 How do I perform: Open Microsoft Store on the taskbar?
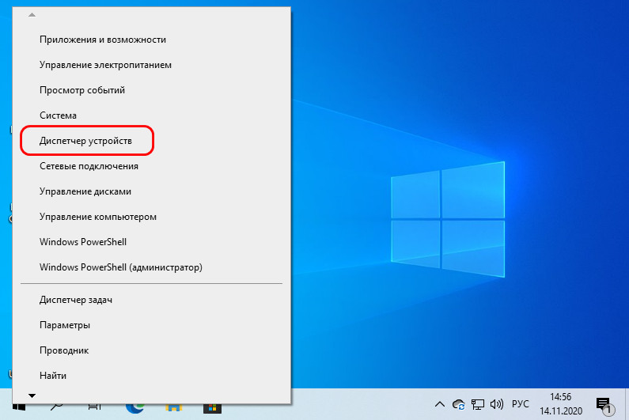212,408
